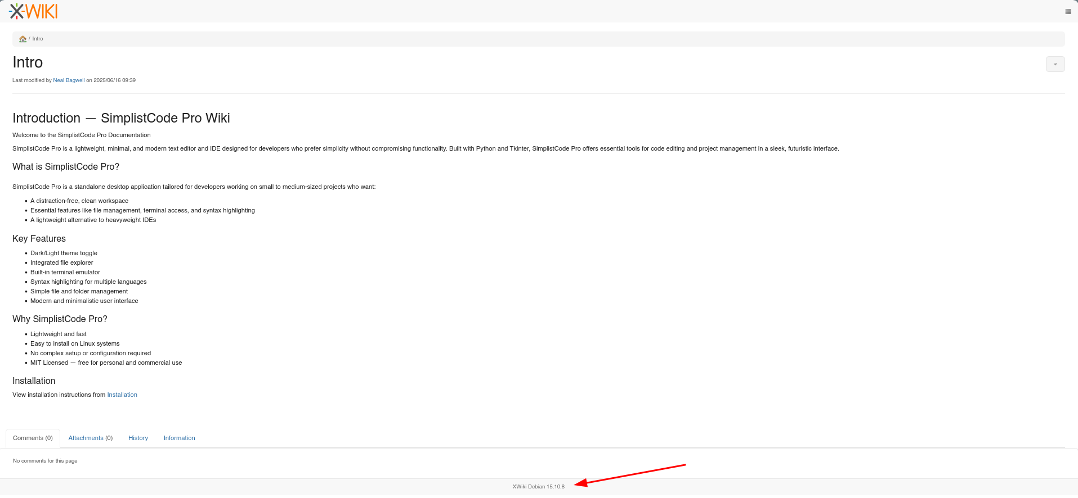Open the hamburger drawer menu
The image size is (1078, 498).
[x=1068, y=11]
